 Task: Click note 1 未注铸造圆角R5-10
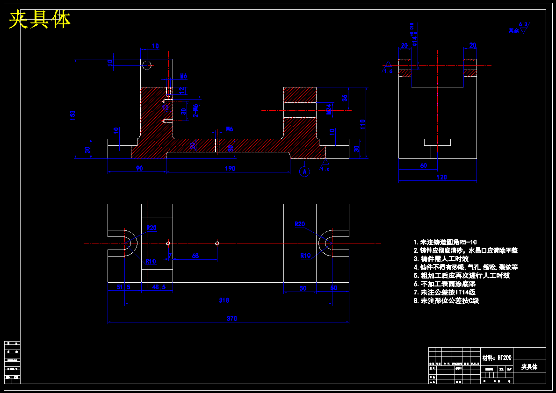[445, 243]
